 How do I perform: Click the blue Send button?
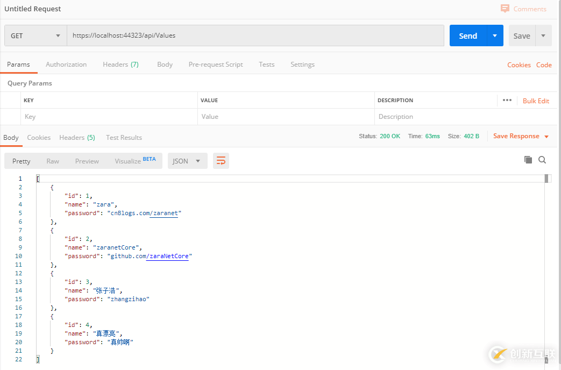click(x=468, y=35)
